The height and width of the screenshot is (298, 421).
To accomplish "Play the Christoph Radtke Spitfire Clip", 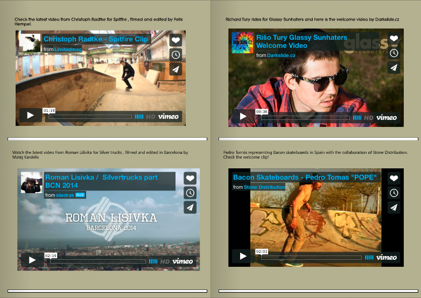I will point(31,116).
